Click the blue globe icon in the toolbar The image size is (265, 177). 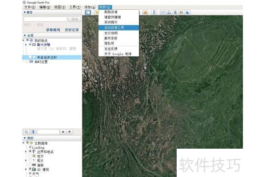[x=188, y=12]
